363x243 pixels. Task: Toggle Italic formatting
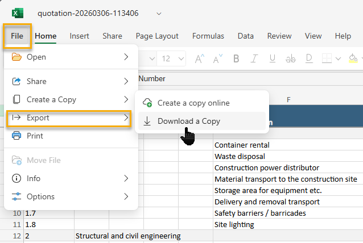click(254, 58)
